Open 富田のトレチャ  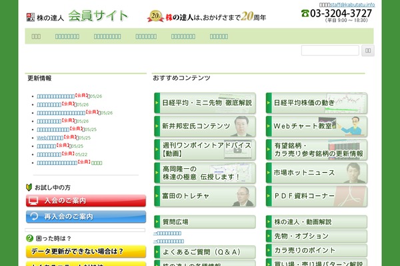(205, 196)
